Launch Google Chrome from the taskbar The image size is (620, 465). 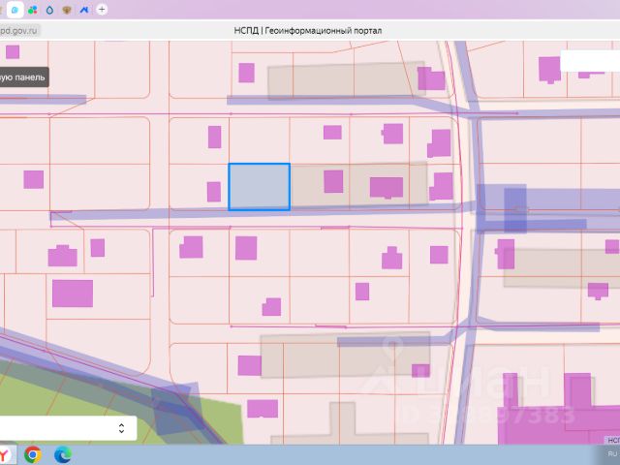click(x=33, y=454)
